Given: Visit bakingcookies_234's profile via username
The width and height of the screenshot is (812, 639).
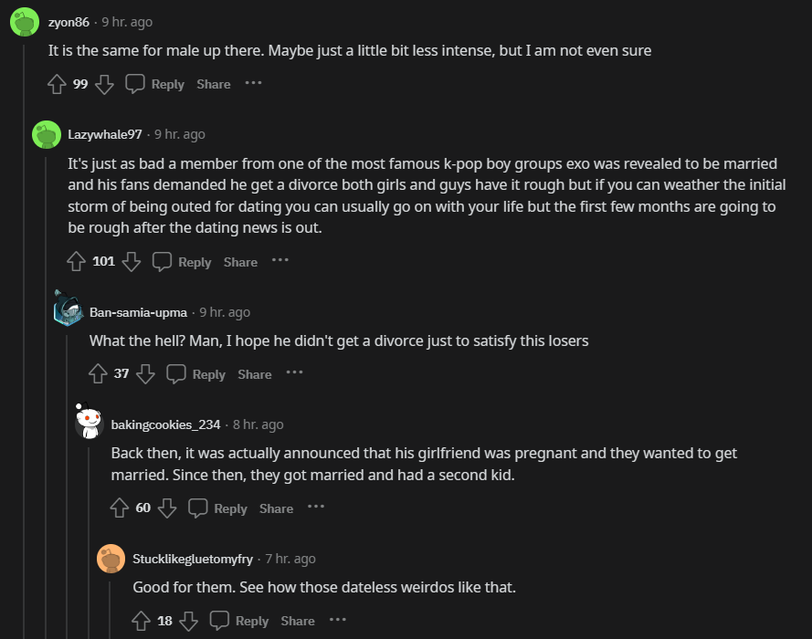Looking at the screenshot, I should click(x=165, y=424).
